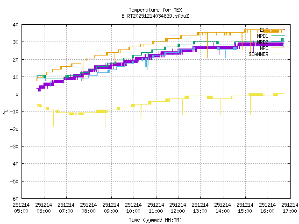Click the SCANNER legend label
299x224 pixels.
(258, 54)
